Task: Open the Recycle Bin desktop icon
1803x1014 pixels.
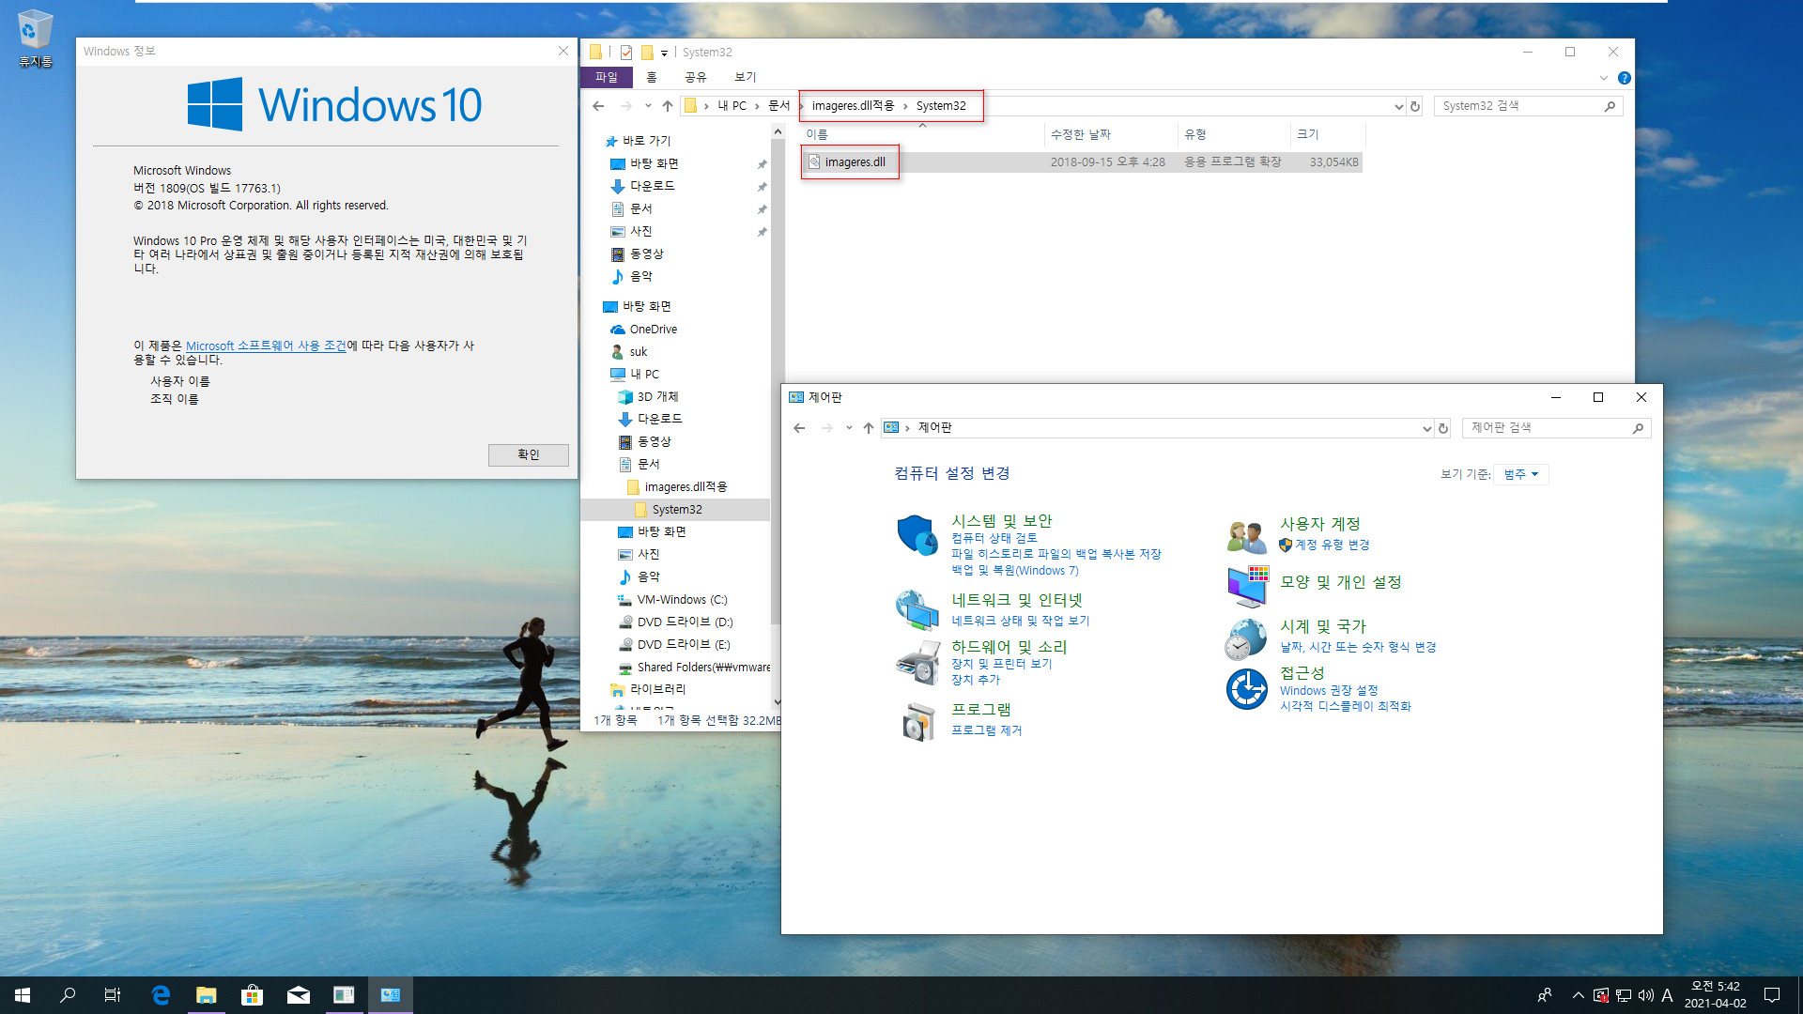Action: pos(35,38)
